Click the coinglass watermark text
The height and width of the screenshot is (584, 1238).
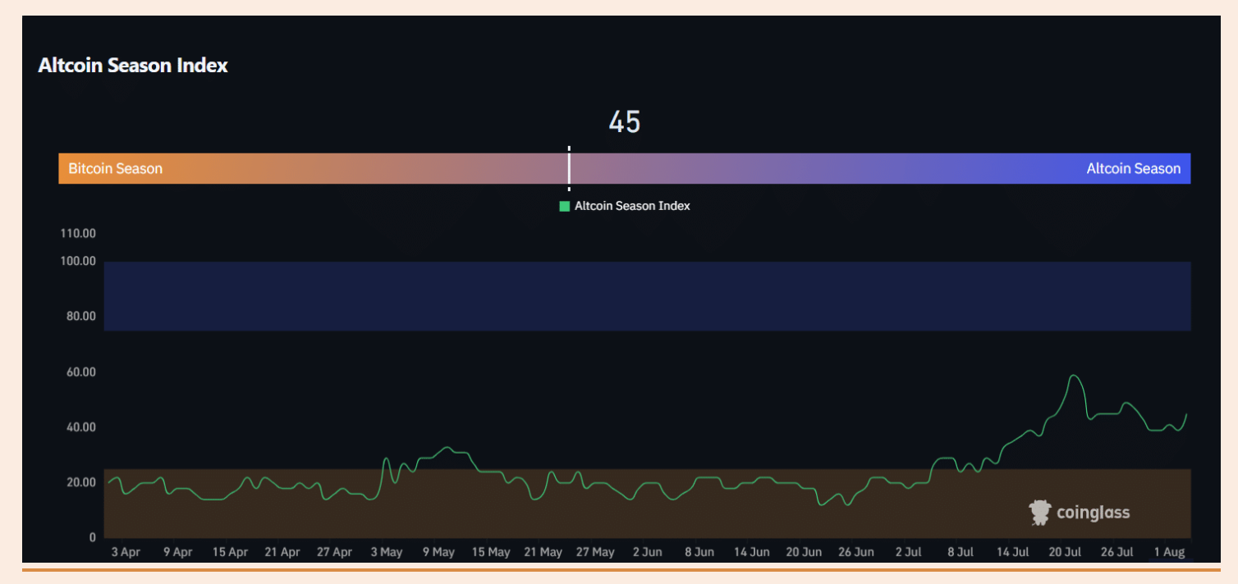(x=1093, y=513)
